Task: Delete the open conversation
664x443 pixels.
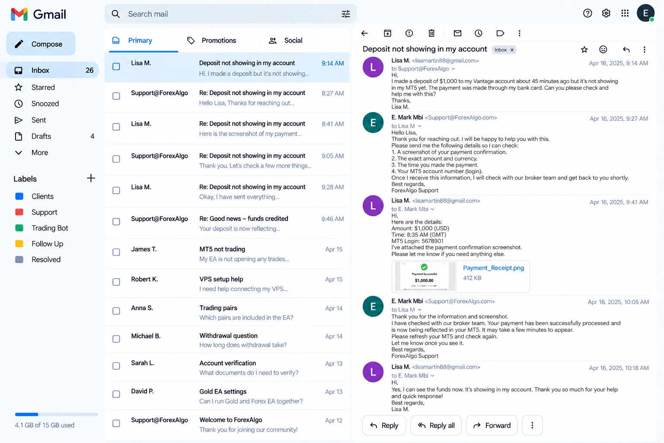Action: 431,33
